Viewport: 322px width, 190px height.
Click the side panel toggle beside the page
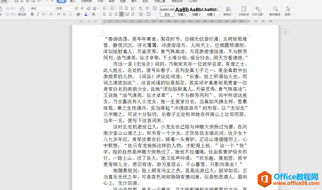285,32
